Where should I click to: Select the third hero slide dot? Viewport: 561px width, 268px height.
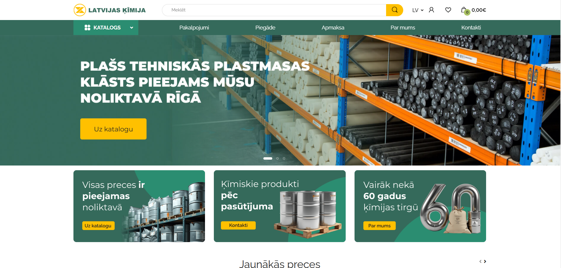coord(284,158)
